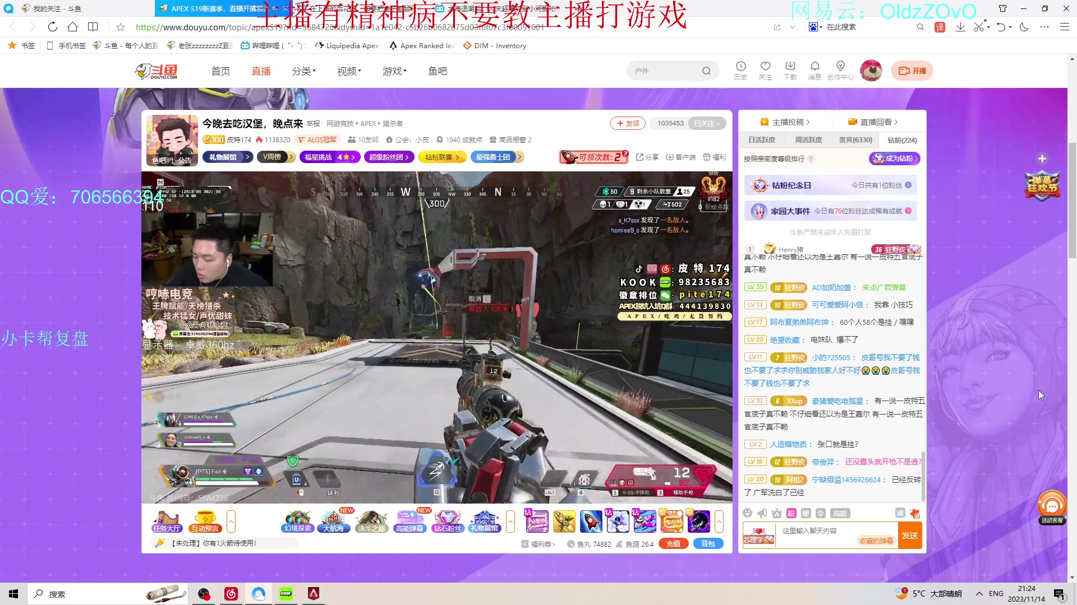Open emoji picker in chat toolbar
The height and width of the screenshot is (605, 1077).
pyautogui.click(x=747, y=513)
